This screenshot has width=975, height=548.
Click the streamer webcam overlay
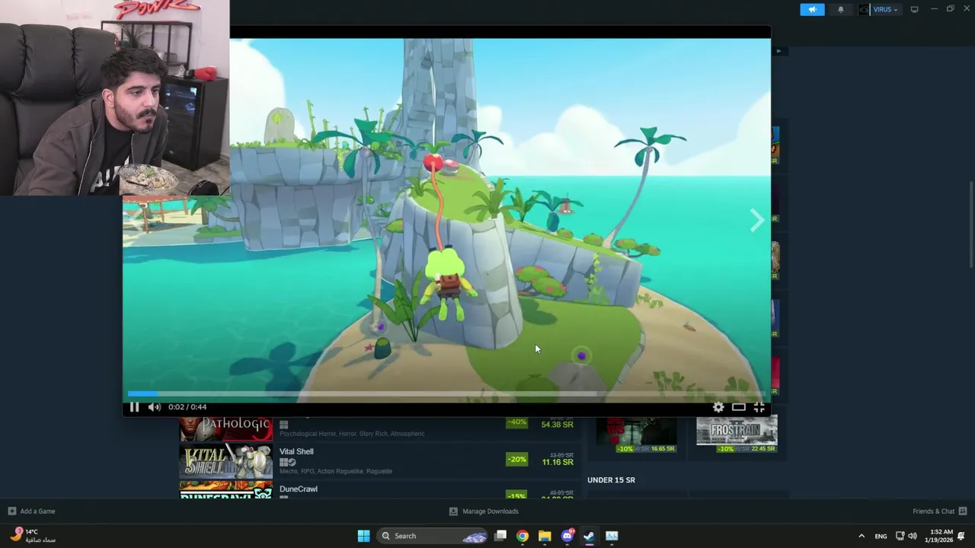[x=114, y=97]
